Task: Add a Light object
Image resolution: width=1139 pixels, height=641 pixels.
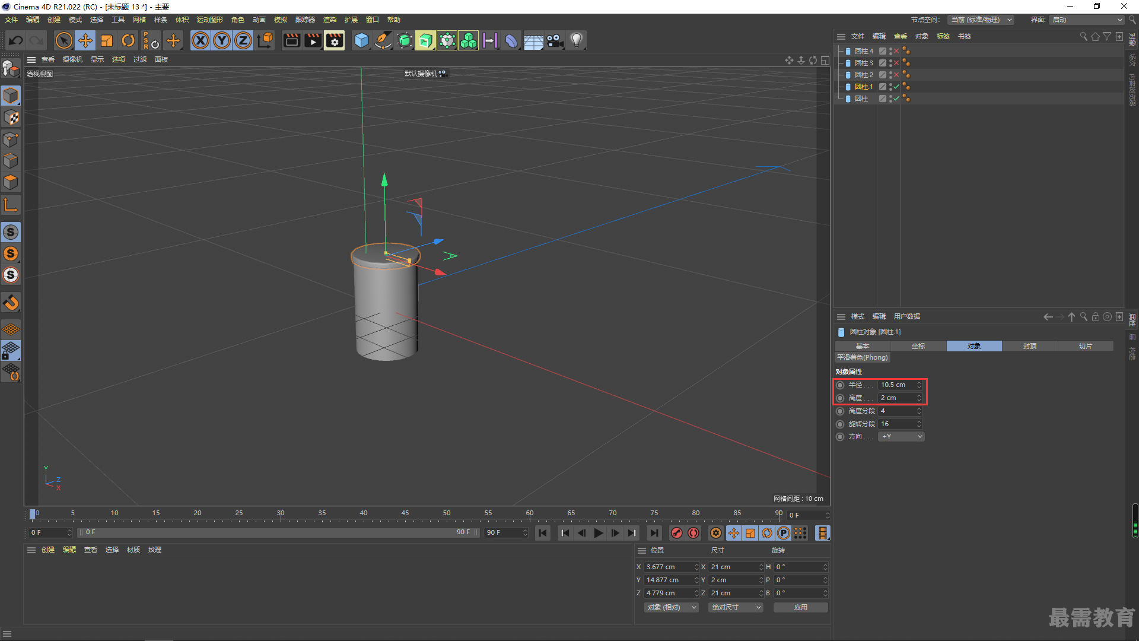Action: click(576, 40)
